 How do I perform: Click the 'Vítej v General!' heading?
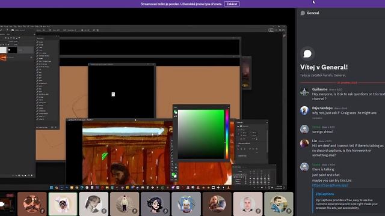[x=324, y=67]
